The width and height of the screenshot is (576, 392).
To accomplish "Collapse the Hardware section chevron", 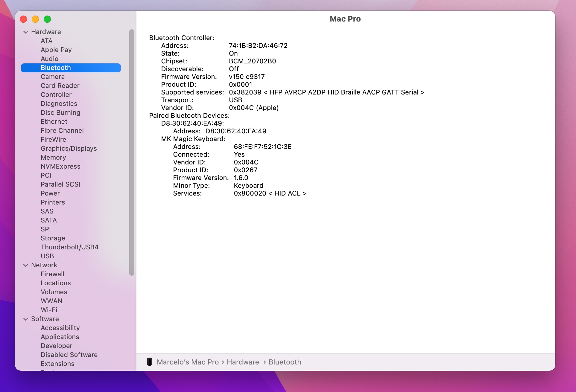I will coord(26,32).
